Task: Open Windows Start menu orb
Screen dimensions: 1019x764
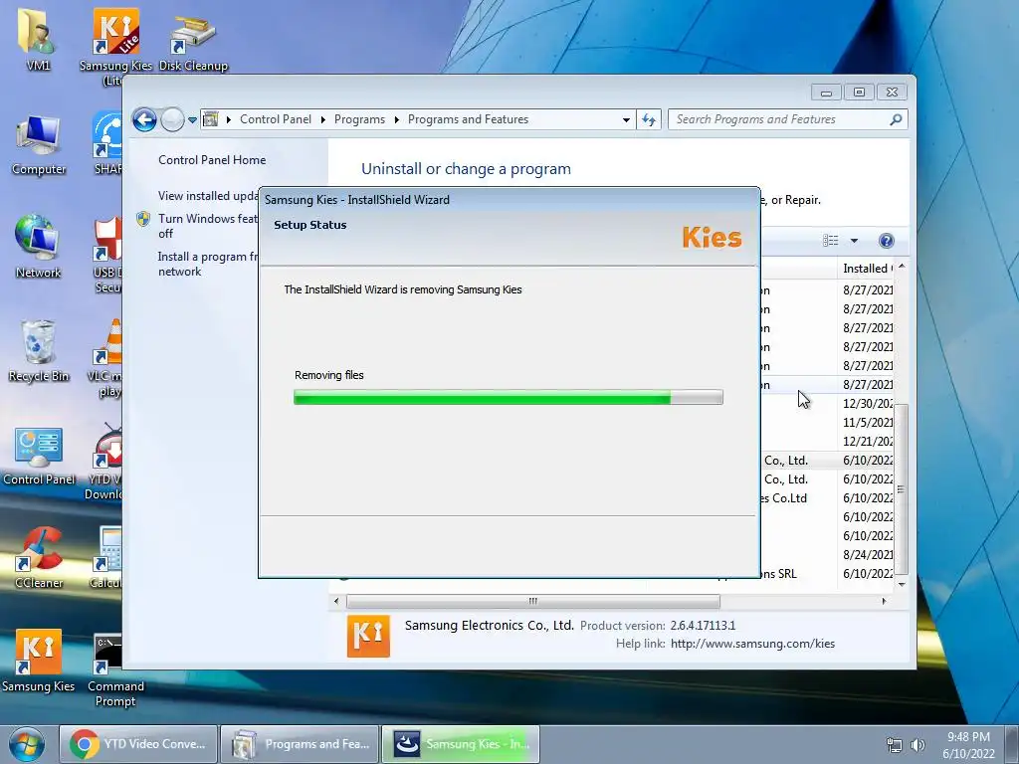Action: 26,744
